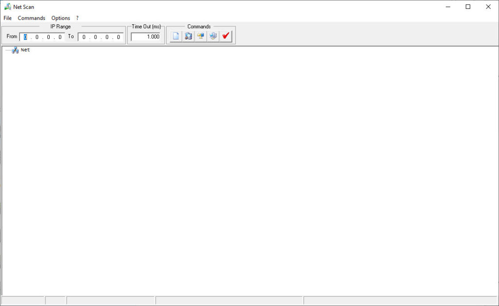Click the new blank page icon in Commands
Image resolution: width=499 pixels, height=306 pixels.
[176, 36]
